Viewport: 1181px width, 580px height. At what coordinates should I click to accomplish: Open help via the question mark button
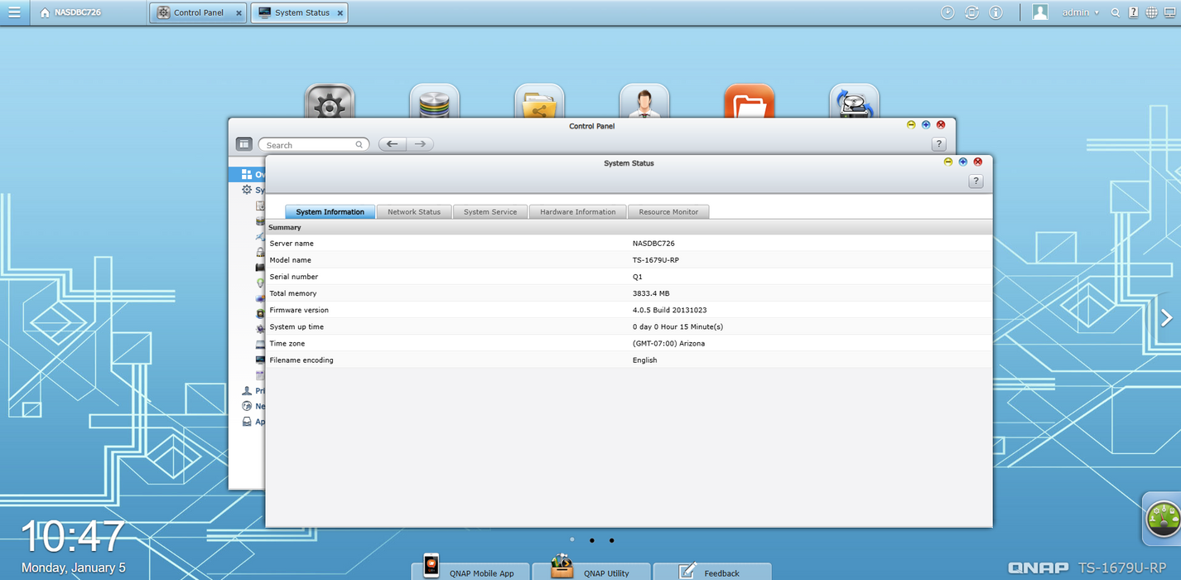point(976,181)
